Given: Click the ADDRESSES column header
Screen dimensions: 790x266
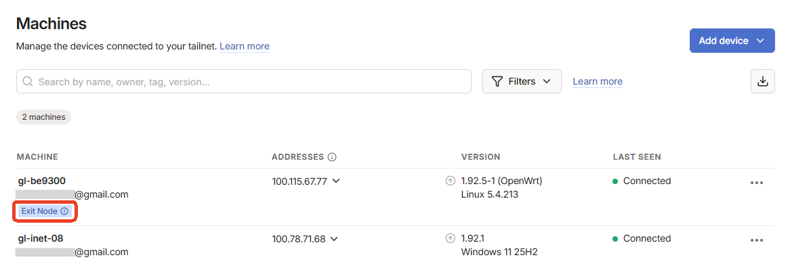Looking at the screenshot, I should coord(297,157).
